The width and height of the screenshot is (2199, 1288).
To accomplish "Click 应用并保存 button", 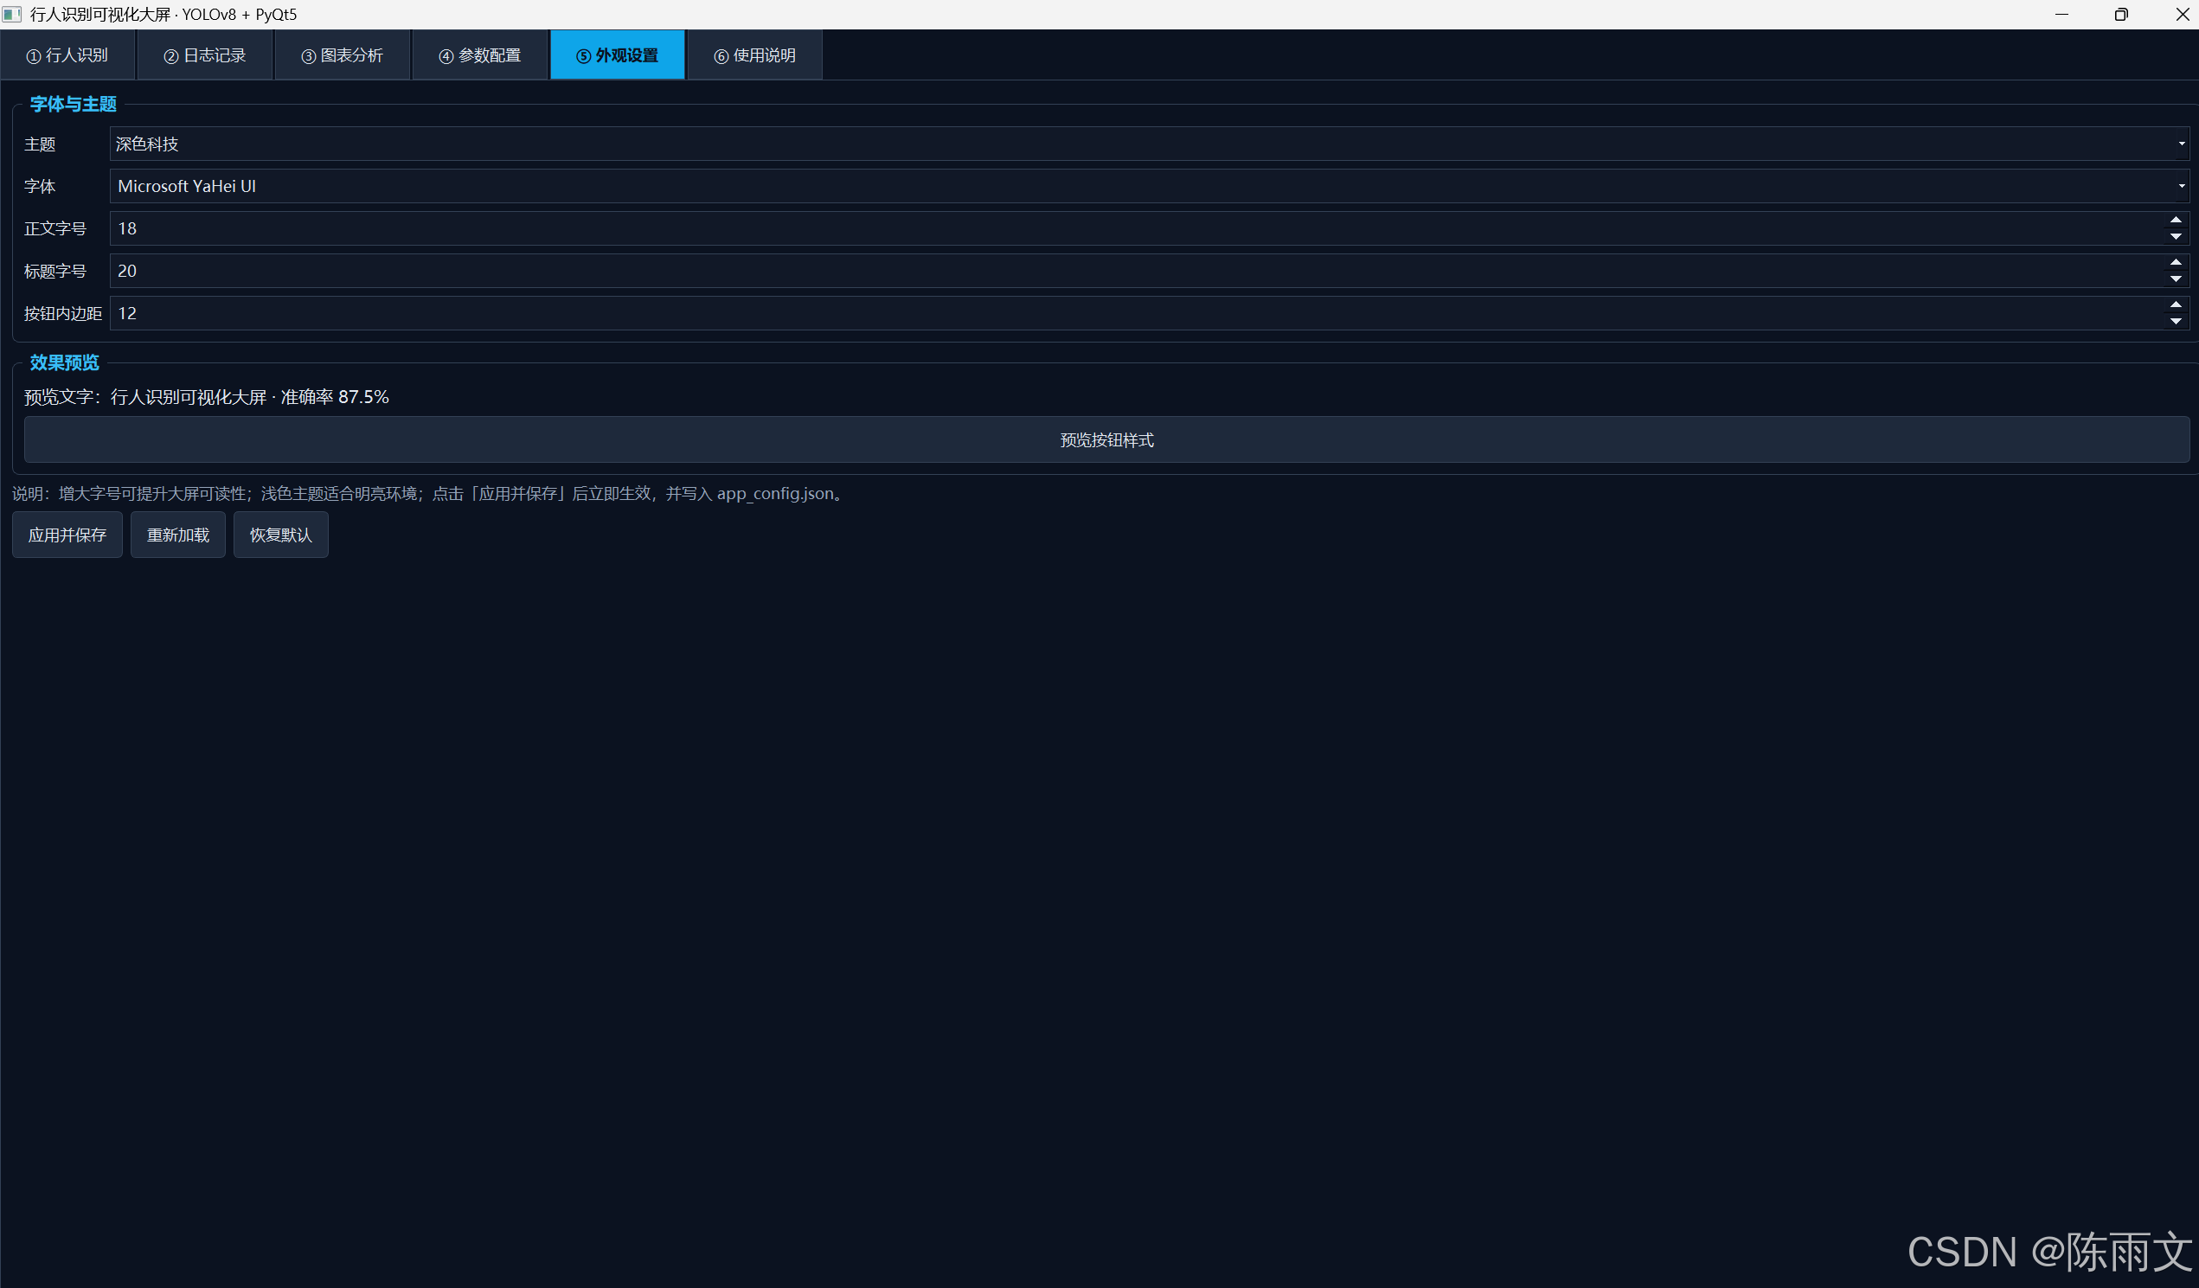I will (67, 535).
